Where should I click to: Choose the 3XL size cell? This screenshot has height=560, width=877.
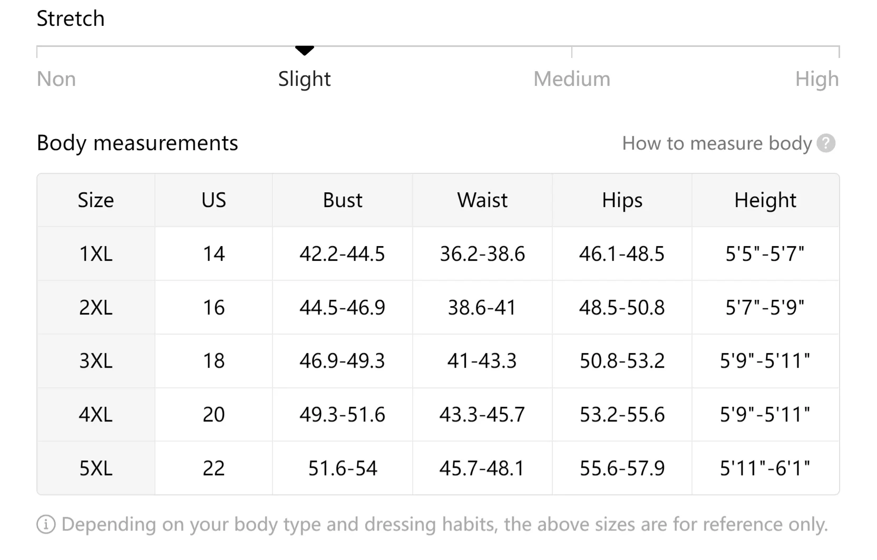[x=96, y=361]
